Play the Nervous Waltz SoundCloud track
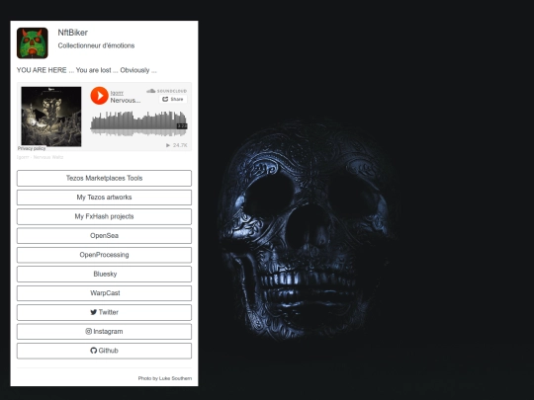The width and height of the screenshot is (534, 400). point(99,96)
